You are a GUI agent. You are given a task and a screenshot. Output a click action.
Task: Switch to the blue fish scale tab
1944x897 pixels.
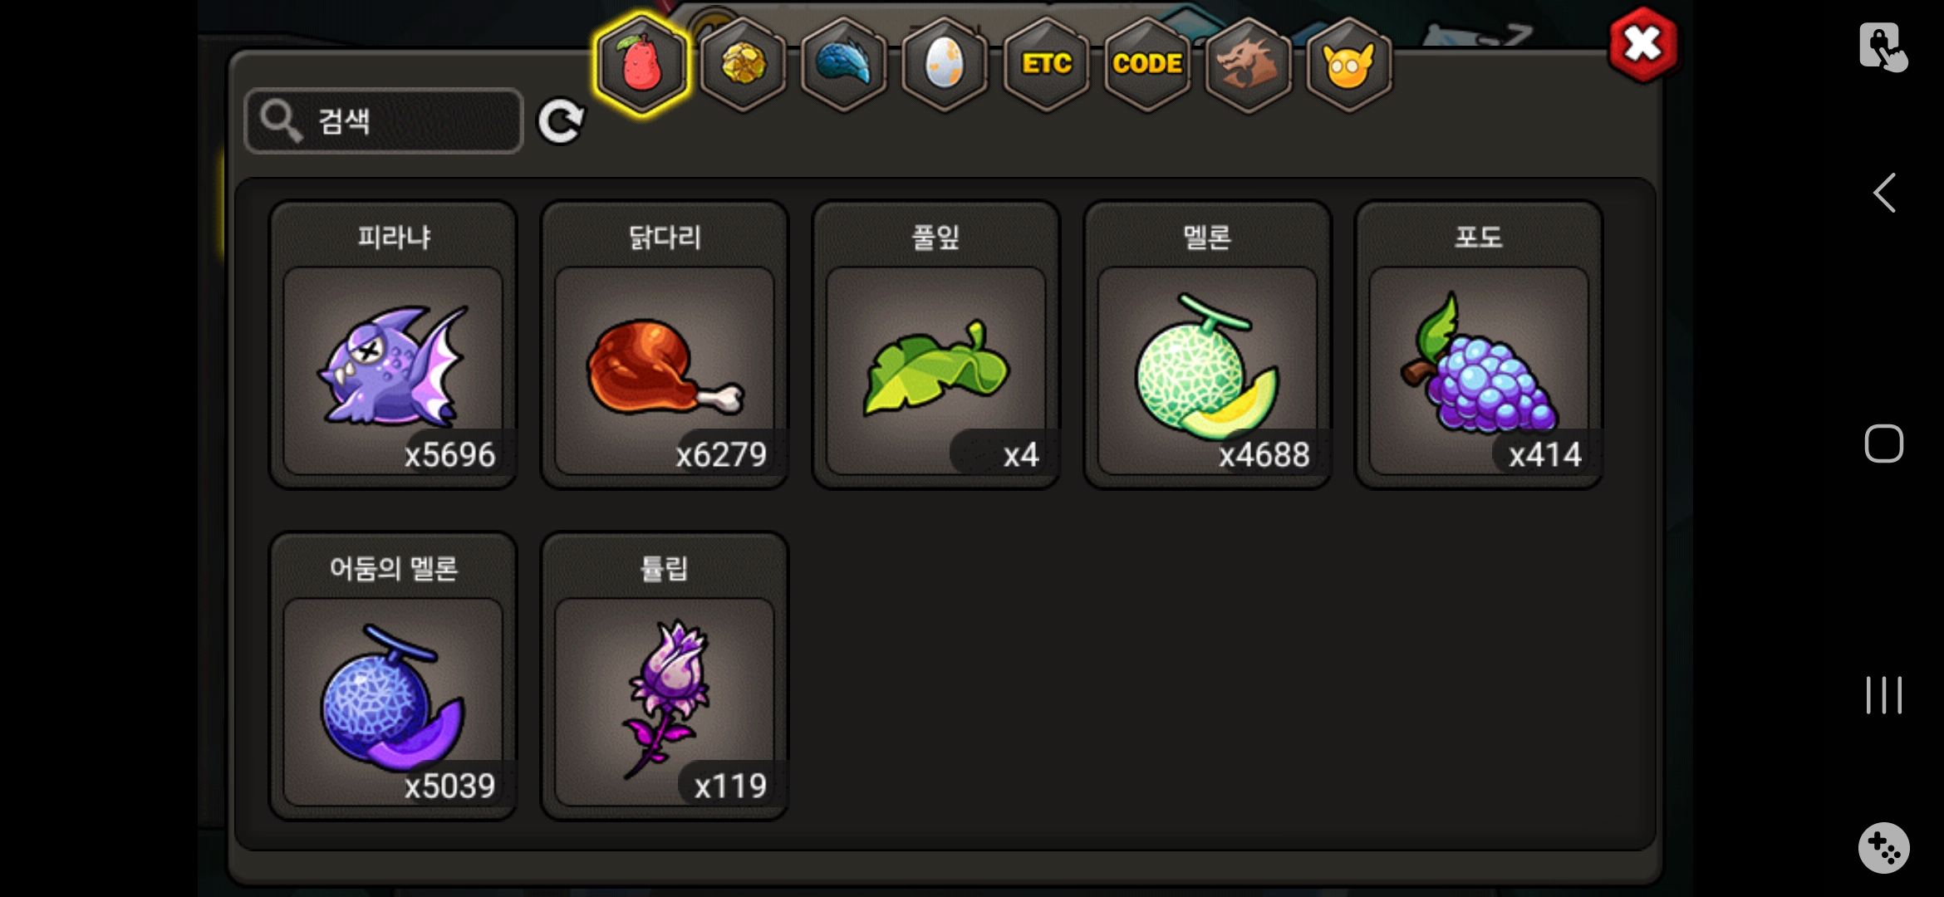pyautogui.click(x=844, y=64)
